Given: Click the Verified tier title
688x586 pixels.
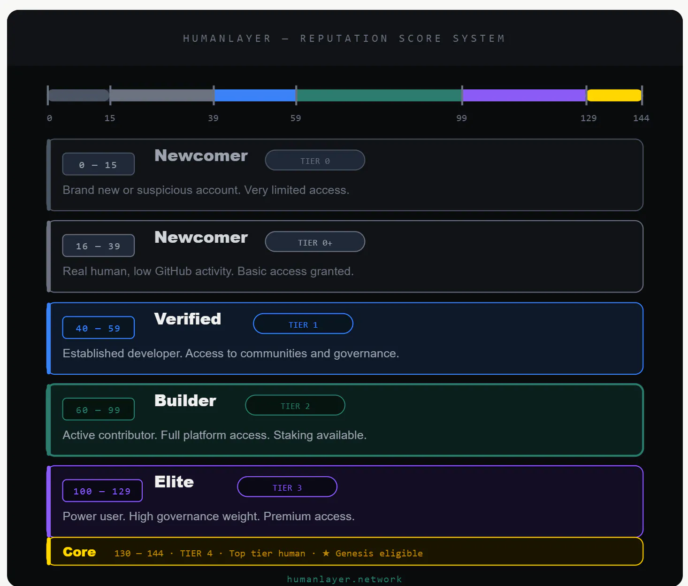Looking at the screenshot, I should [x=188, y=319].
